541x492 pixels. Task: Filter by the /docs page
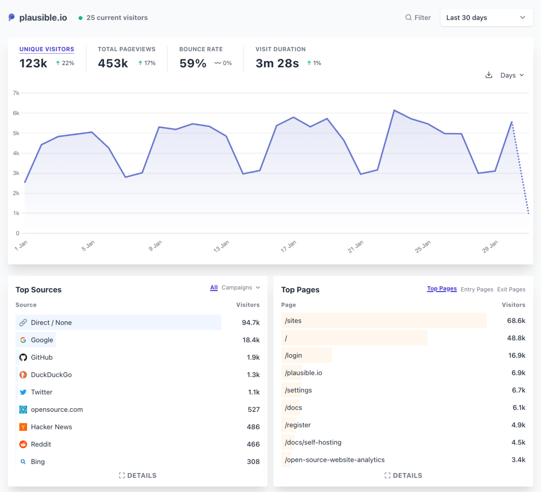pos(293,408)
